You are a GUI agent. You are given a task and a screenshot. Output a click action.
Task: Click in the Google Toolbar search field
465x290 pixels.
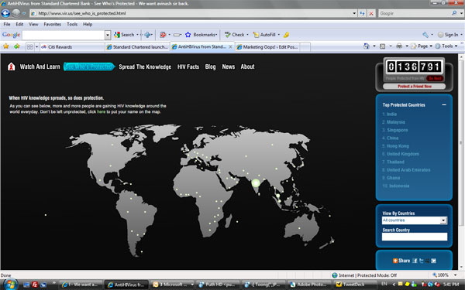[x=64, y=35]
